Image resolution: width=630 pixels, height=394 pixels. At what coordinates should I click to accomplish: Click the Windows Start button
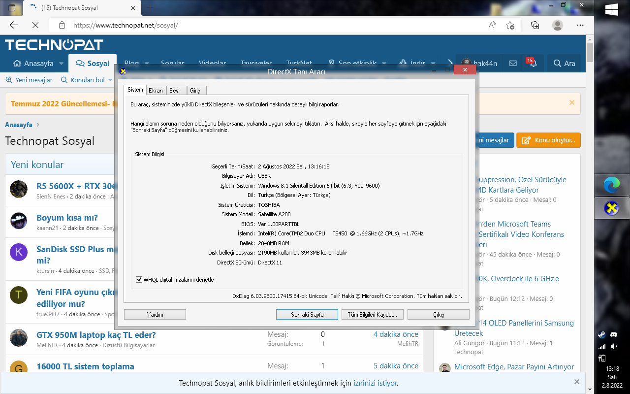(612, 9)
